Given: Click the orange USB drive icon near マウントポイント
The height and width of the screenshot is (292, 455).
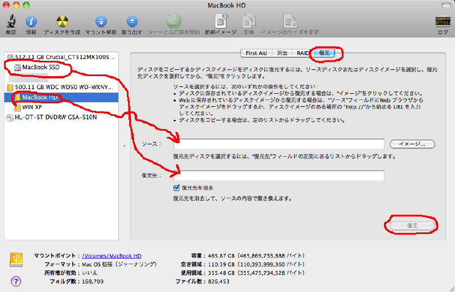Looking at the screenshot, I should [16, 260].
